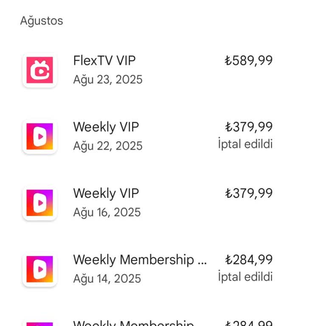Open the FlexTV VIP purchase entry title

(x=104, y=61)
